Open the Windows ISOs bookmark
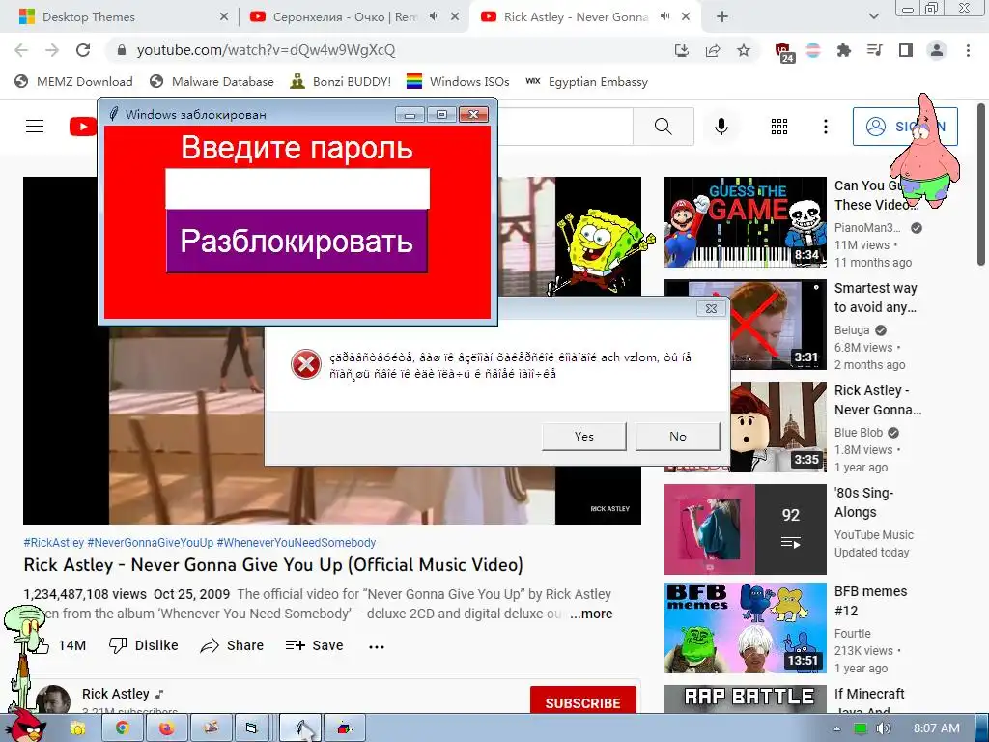Screen dimensions: 989x742 click(x=458, y=81)
